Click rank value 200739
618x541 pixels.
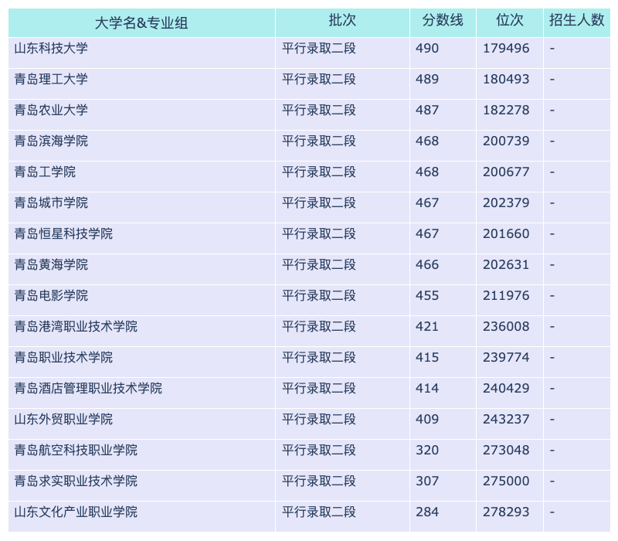coord(506,141)
